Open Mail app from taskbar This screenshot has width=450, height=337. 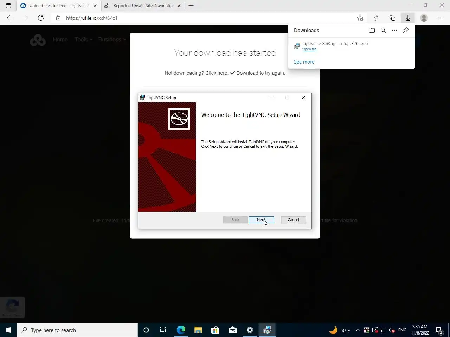tap(232, 330)
